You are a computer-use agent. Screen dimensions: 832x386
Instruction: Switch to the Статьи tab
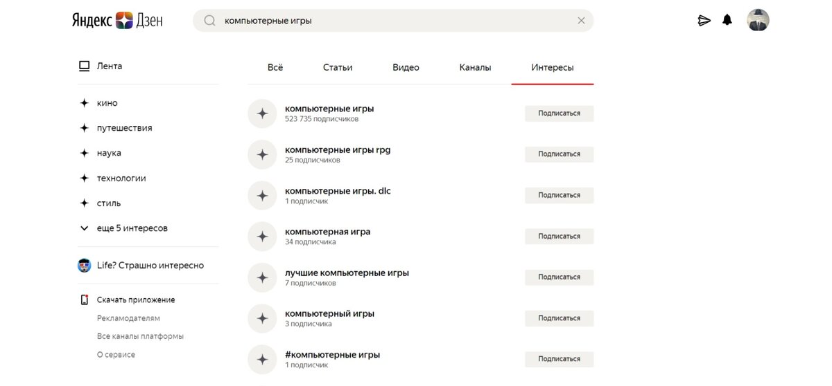[338, 68]
